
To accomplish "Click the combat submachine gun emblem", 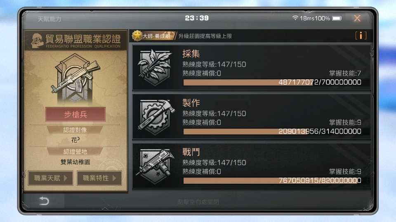I will [155, 166].
